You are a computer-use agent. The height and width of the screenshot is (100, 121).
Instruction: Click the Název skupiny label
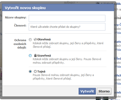pos(16,17)
